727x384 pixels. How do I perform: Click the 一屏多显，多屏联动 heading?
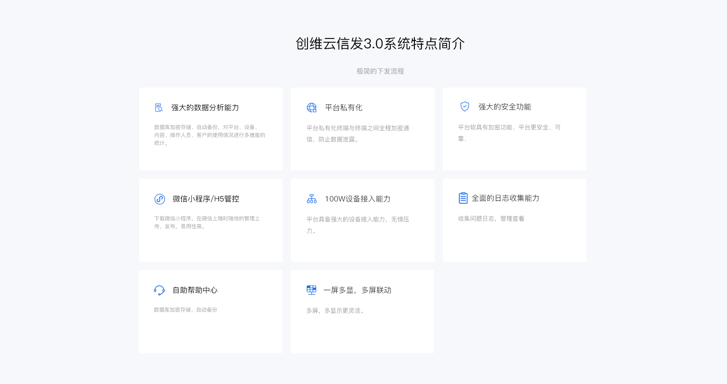coord(357,290)
